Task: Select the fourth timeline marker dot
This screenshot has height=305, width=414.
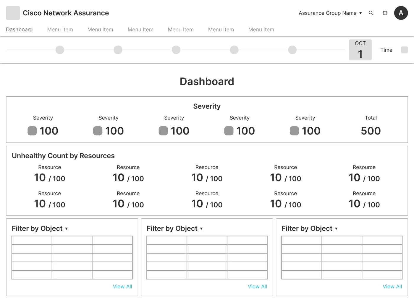Action: [234, 50]
